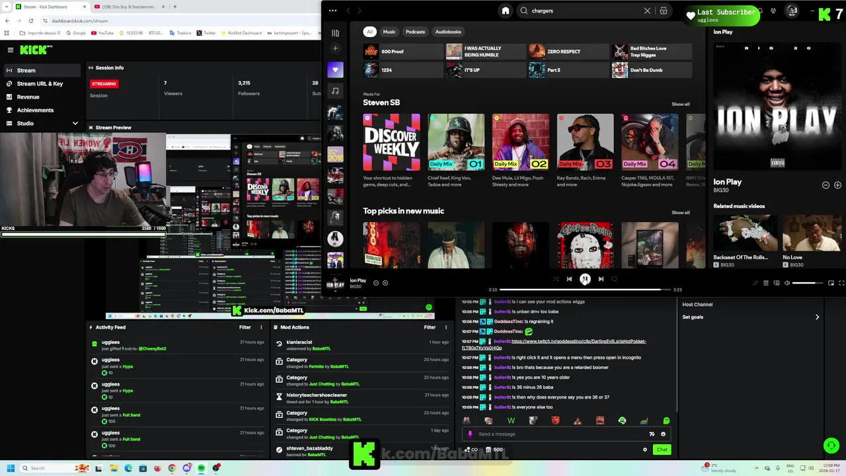Open Spotify from the Windows taskbar
This screenshot has height=476, width=846.
[x=202, y=468]
